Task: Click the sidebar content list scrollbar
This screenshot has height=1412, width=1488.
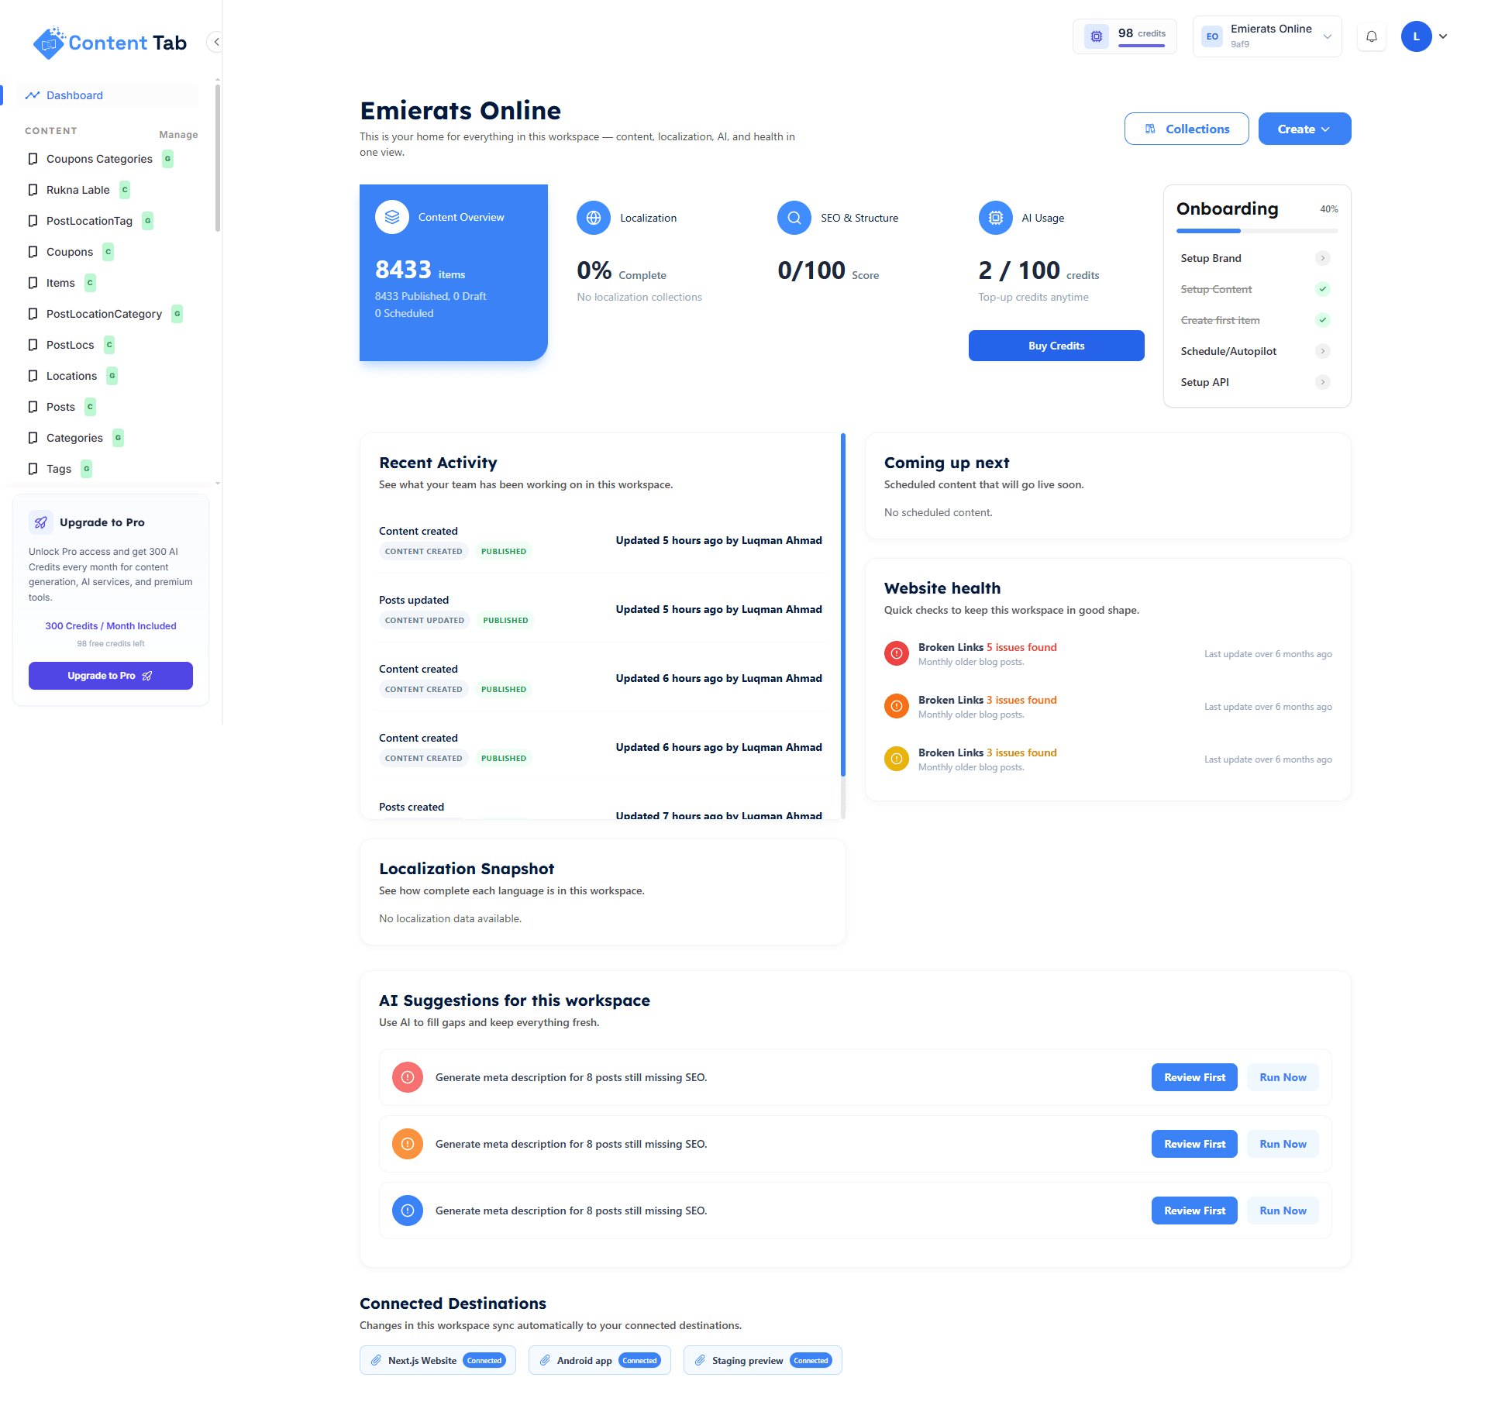Action: [218, 158]
